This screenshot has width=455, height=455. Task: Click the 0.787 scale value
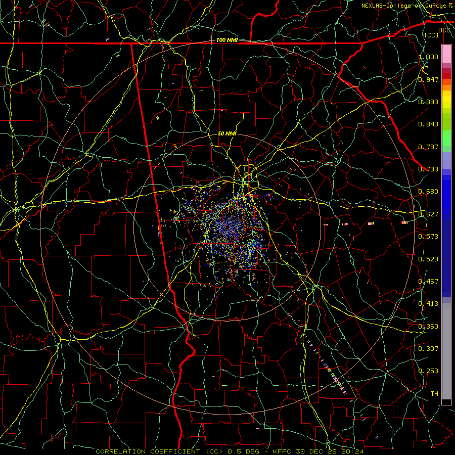(x=428, y=147)
